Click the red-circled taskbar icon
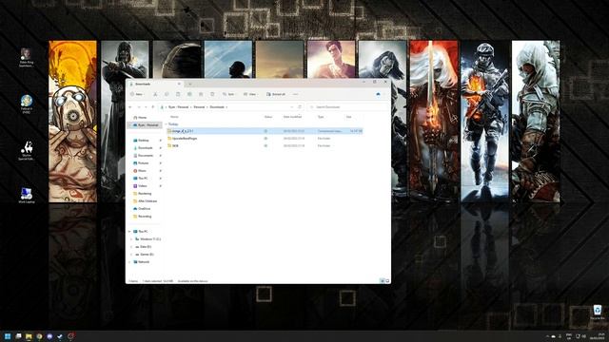Screen dimensions: 609x342 pyautogui.click(x=70, y=336)
